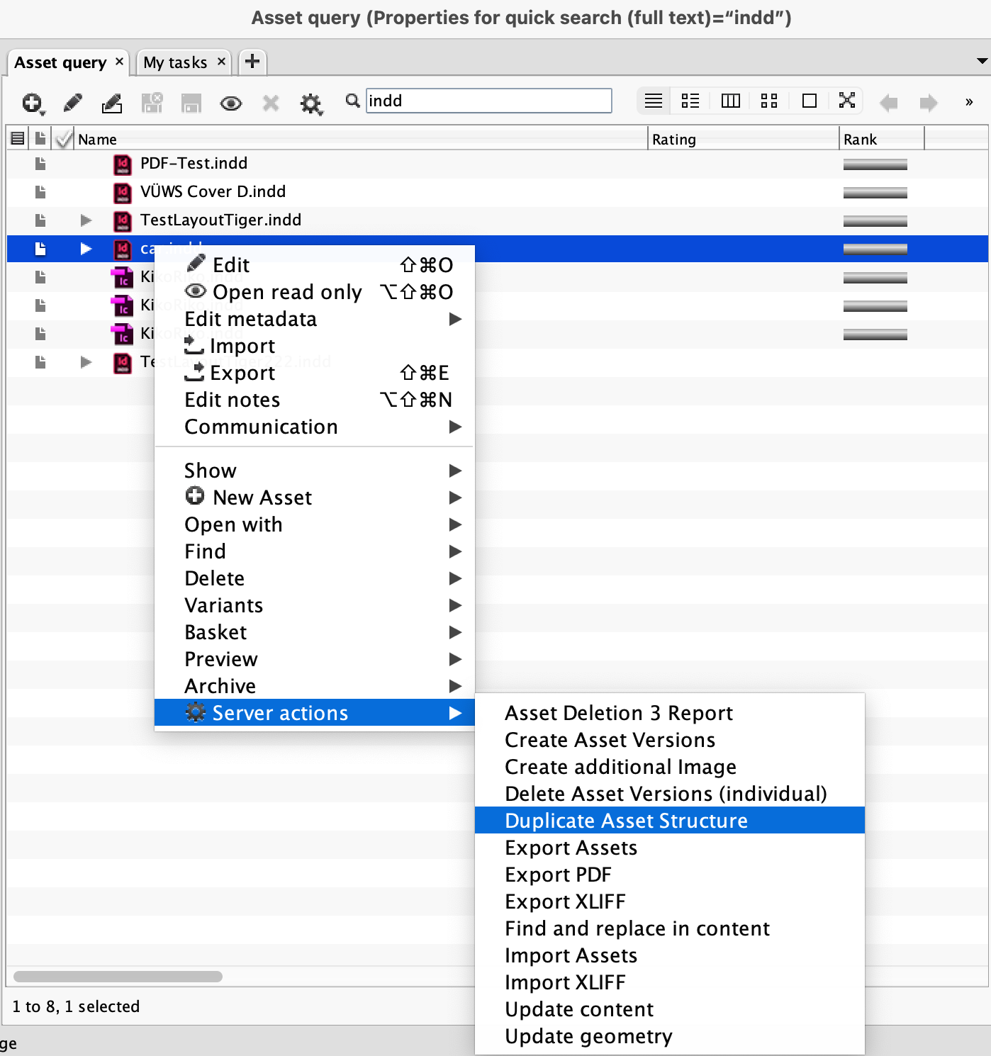This screenshot has height=1056, width=991.
Task: Choose Duplicate Asset Structure from submenu
Action: (626, 821)
